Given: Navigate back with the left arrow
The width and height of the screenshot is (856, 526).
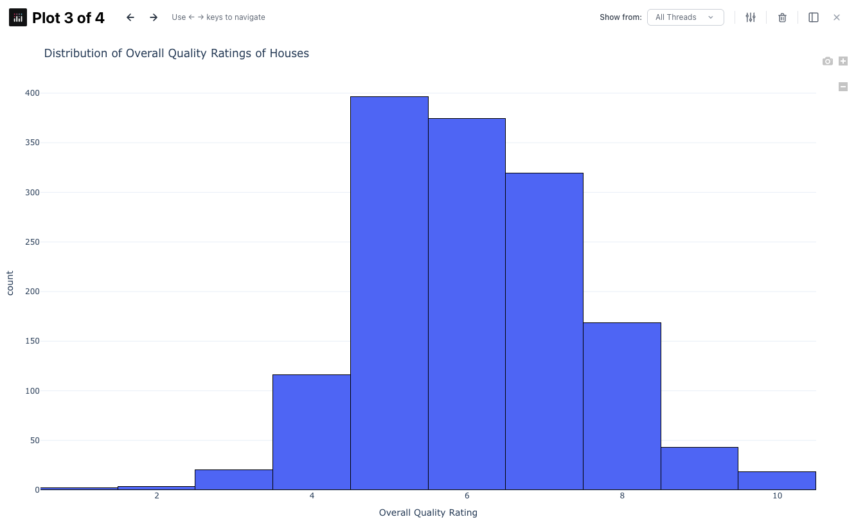Looking at the screenshot, I should pos(130,17).
